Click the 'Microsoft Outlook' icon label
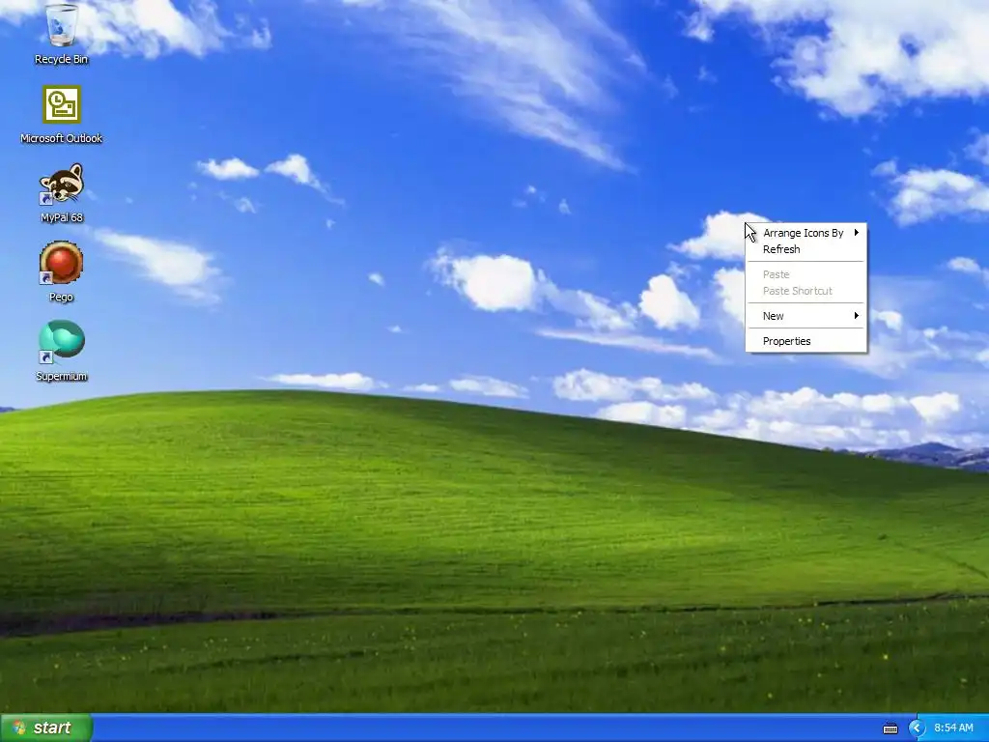 click(61, 138)
